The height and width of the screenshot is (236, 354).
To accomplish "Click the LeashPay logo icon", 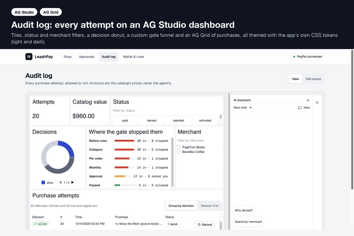I will 29,56.
